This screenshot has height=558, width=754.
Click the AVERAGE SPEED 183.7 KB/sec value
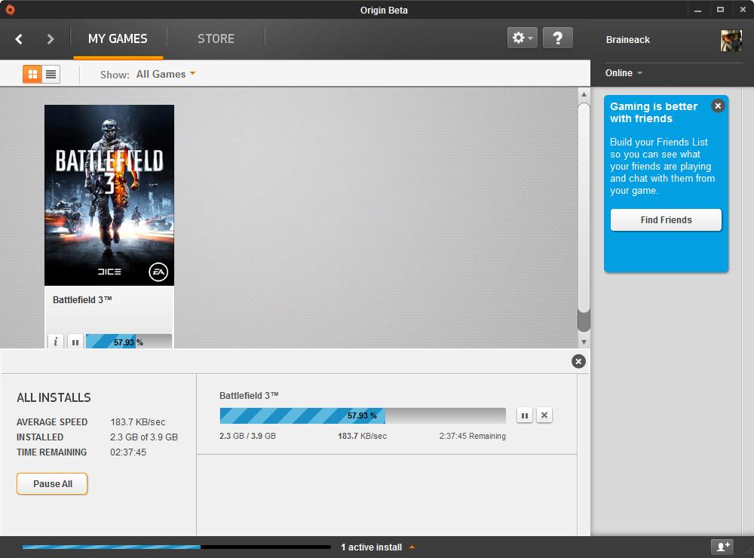[137, 422]
